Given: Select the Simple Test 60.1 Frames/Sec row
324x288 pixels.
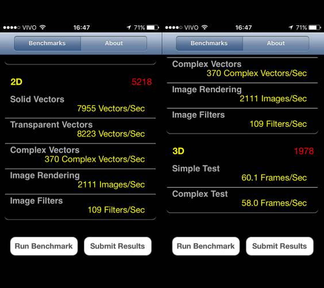Looking at the screenshot, I should [242, 173].
